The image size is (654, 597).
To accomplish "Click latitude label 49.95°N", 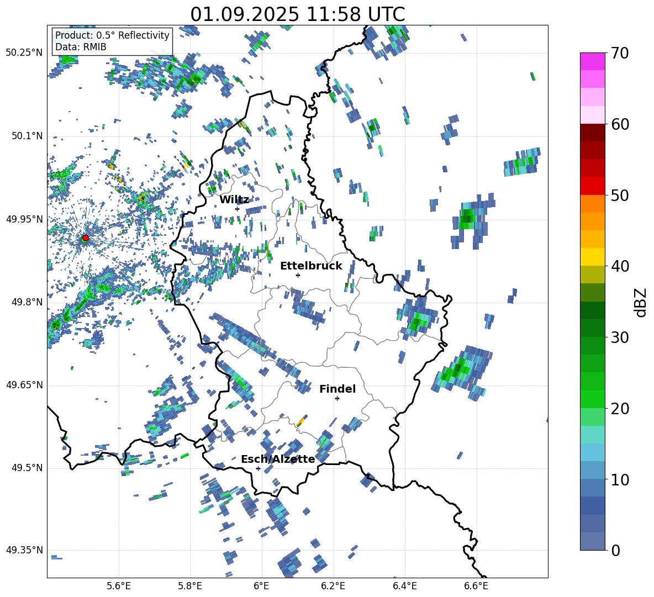I will pyautogui.click(x=24, y=219).
